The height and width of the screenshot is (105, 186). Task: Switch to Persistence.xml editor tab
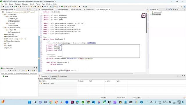63,10
